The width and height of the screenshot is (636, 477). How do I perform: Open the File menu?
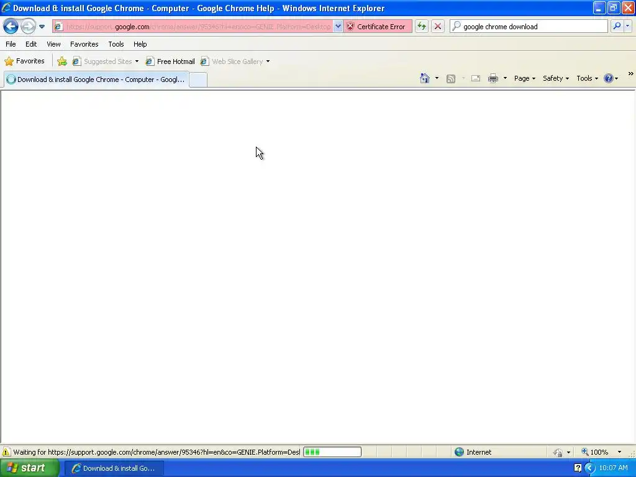click(x=11, y=44)
